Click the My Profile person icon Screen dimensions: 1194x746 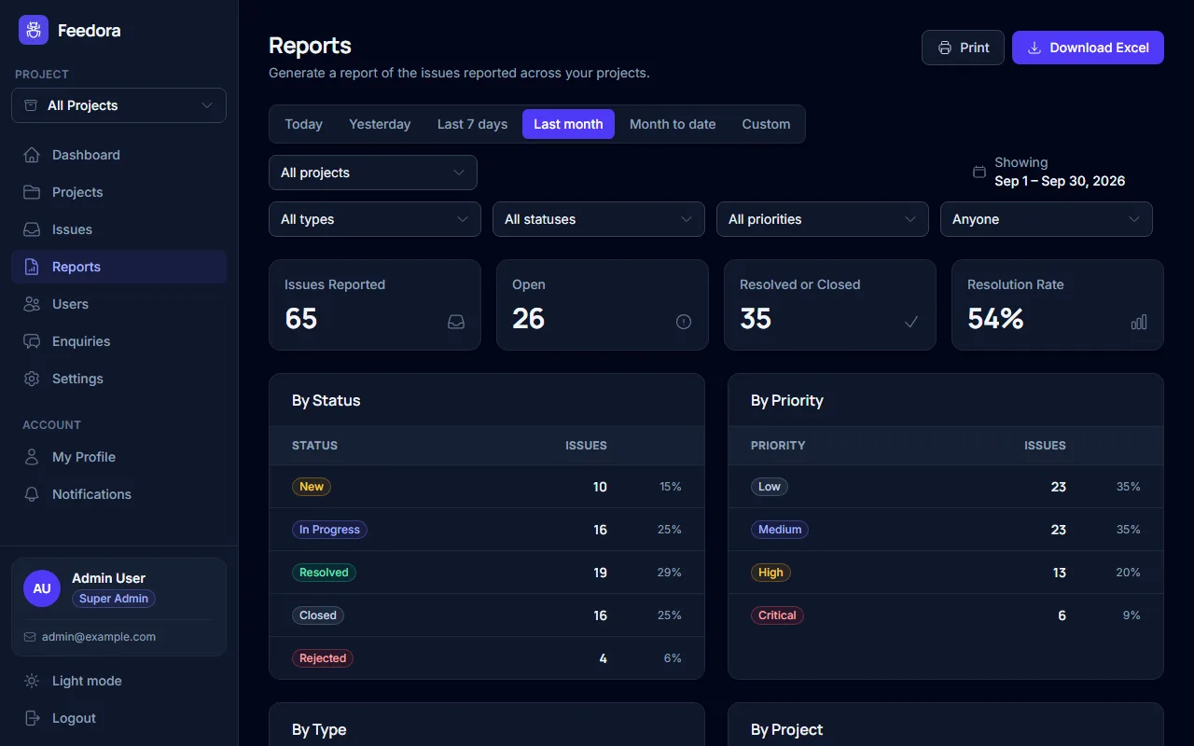pos(32,457)
